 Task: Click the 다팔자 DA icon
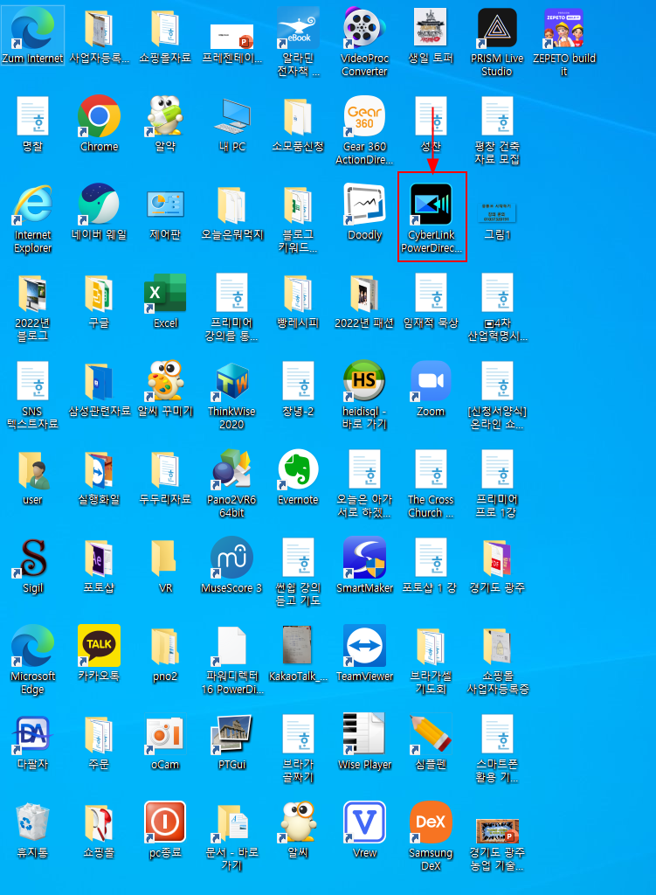(32, 734)
